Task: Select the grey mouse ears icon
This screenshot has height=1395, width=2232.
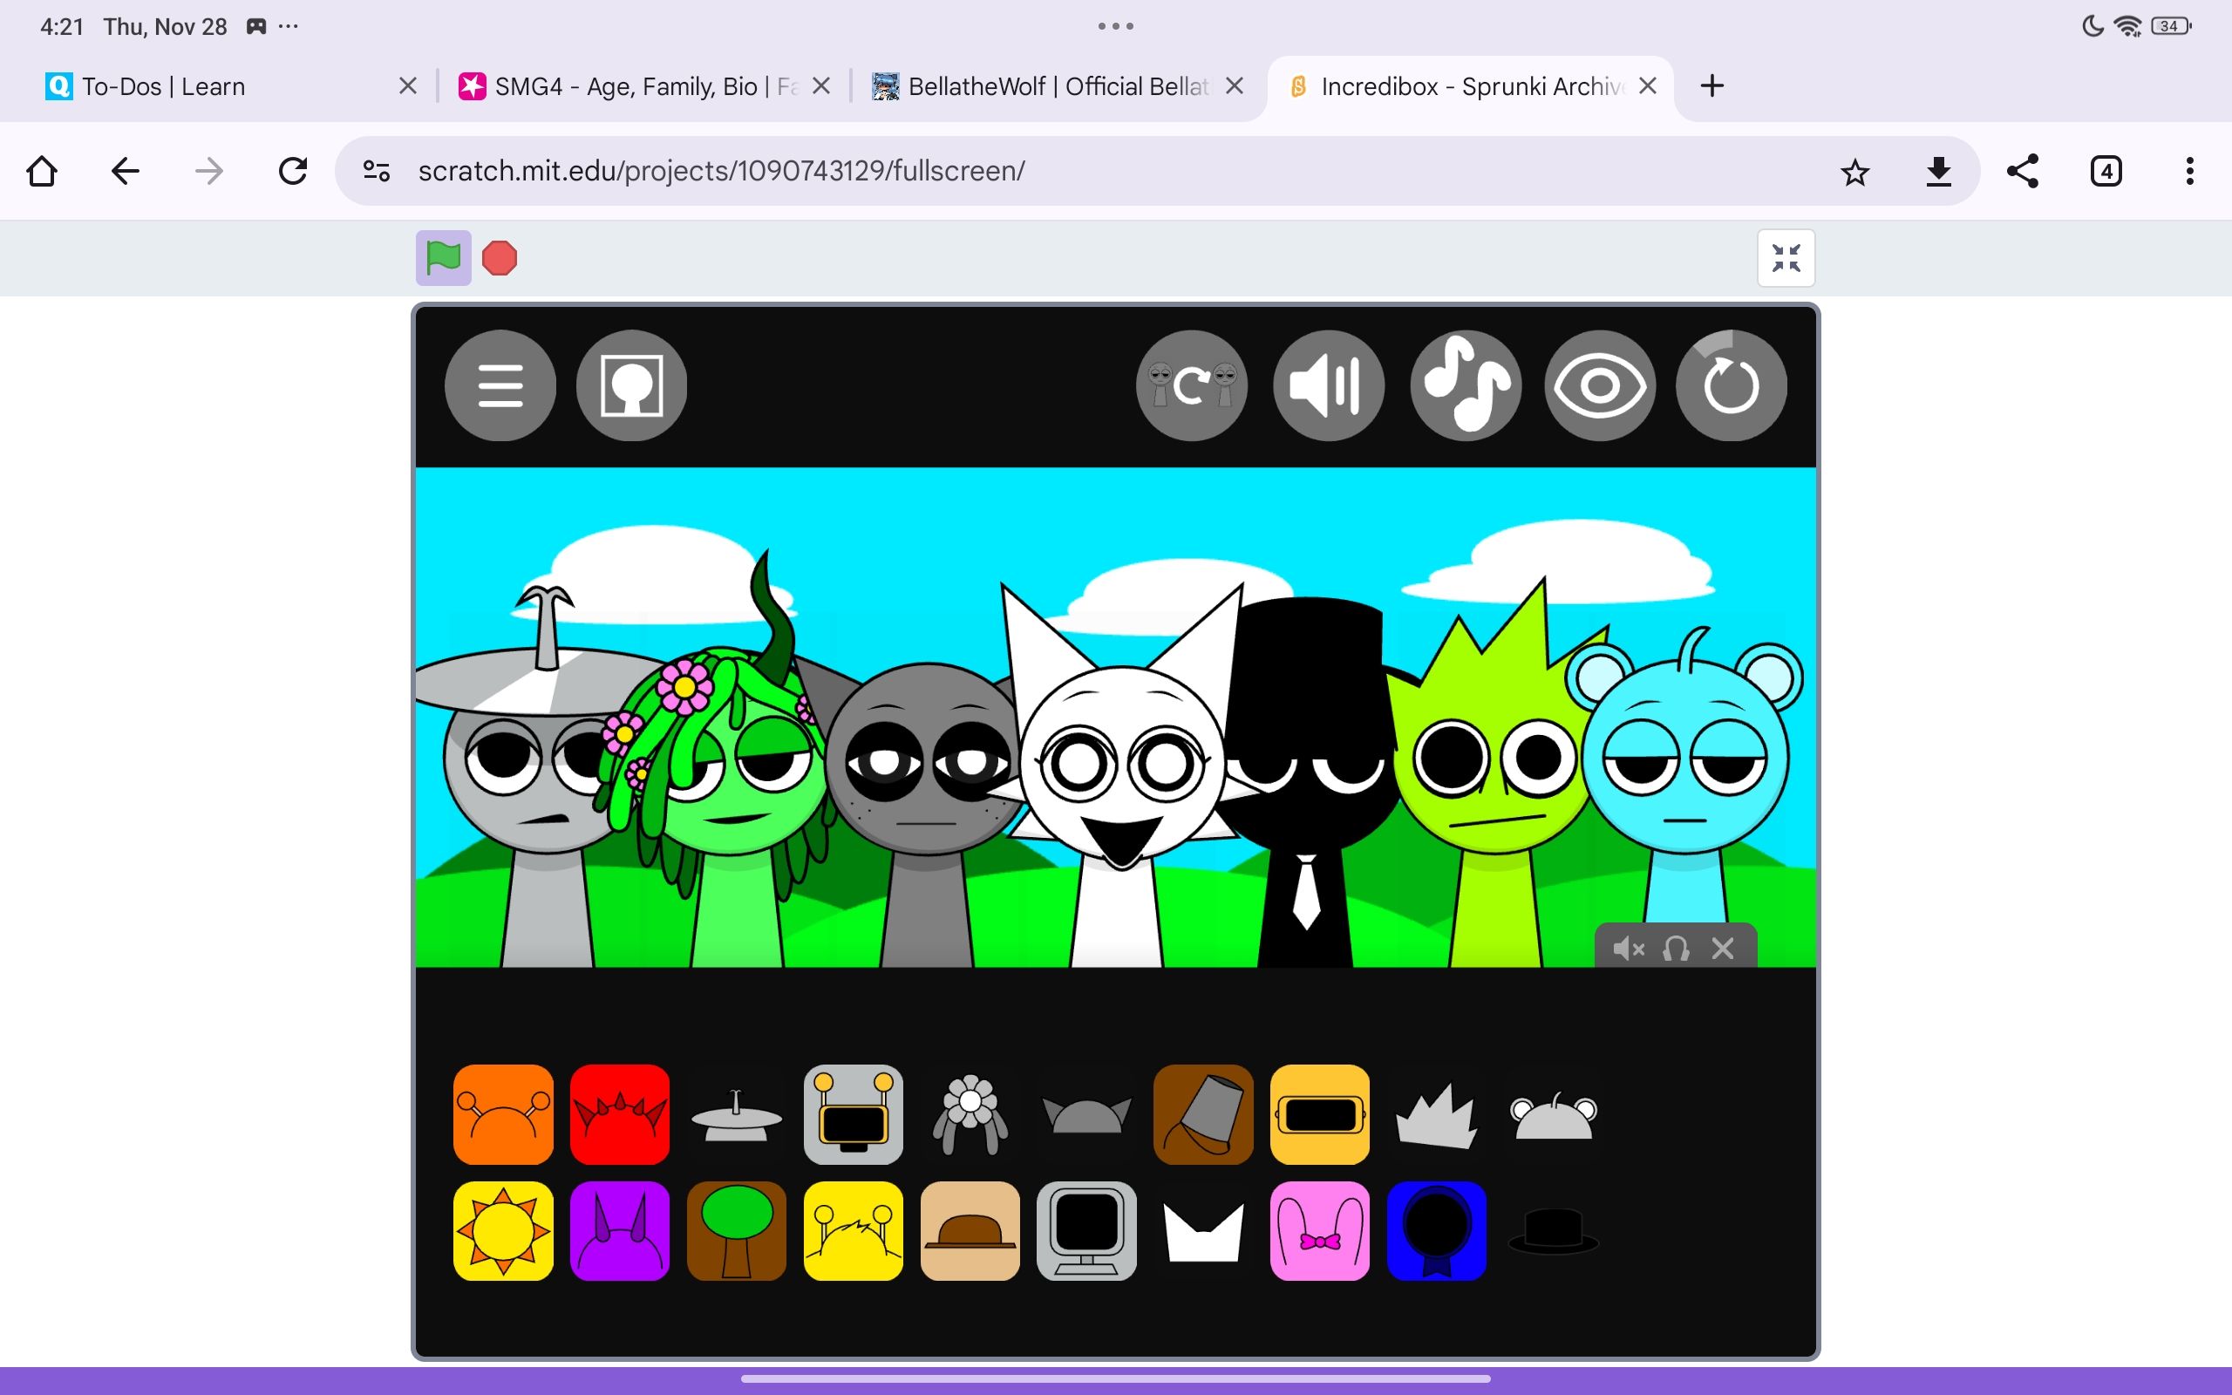Action: (1553, 1116)
